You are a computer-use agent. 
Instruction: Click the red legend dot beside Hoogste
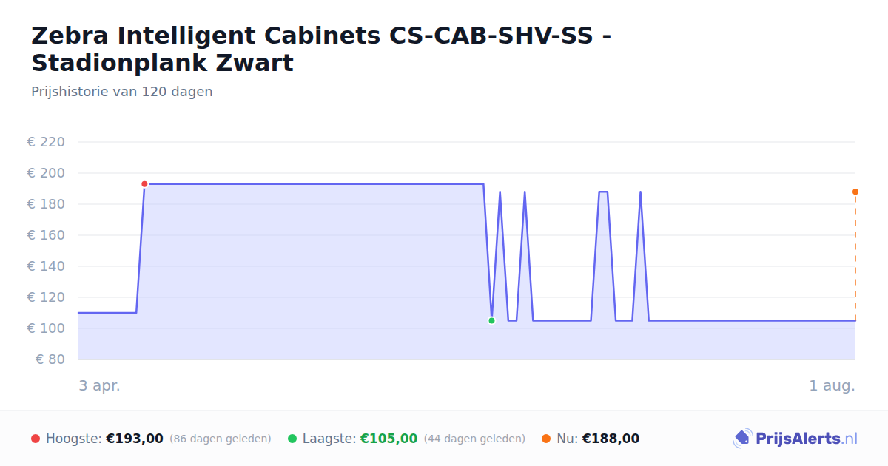click(36, 439)
